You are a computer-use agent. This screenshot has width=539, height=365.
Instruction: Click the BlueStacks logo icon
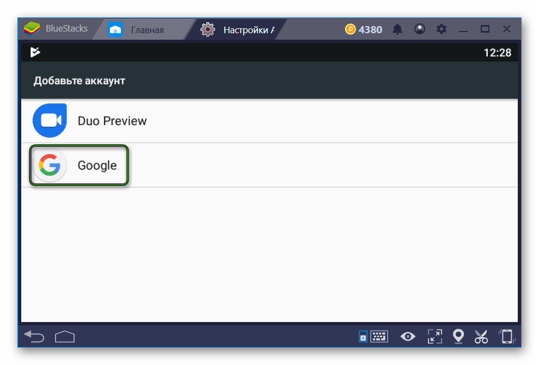[32, 29]
